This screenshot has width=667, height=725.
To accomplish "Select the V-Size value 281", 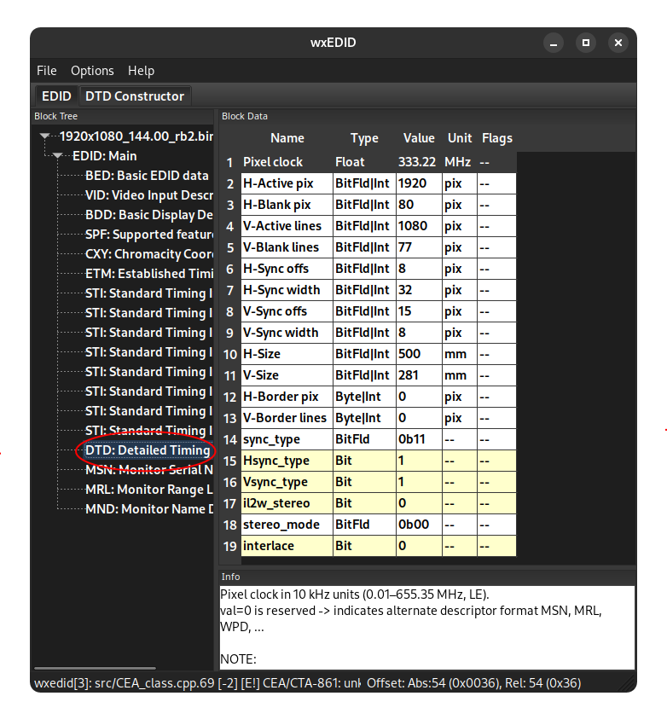I will pos(419,375).
